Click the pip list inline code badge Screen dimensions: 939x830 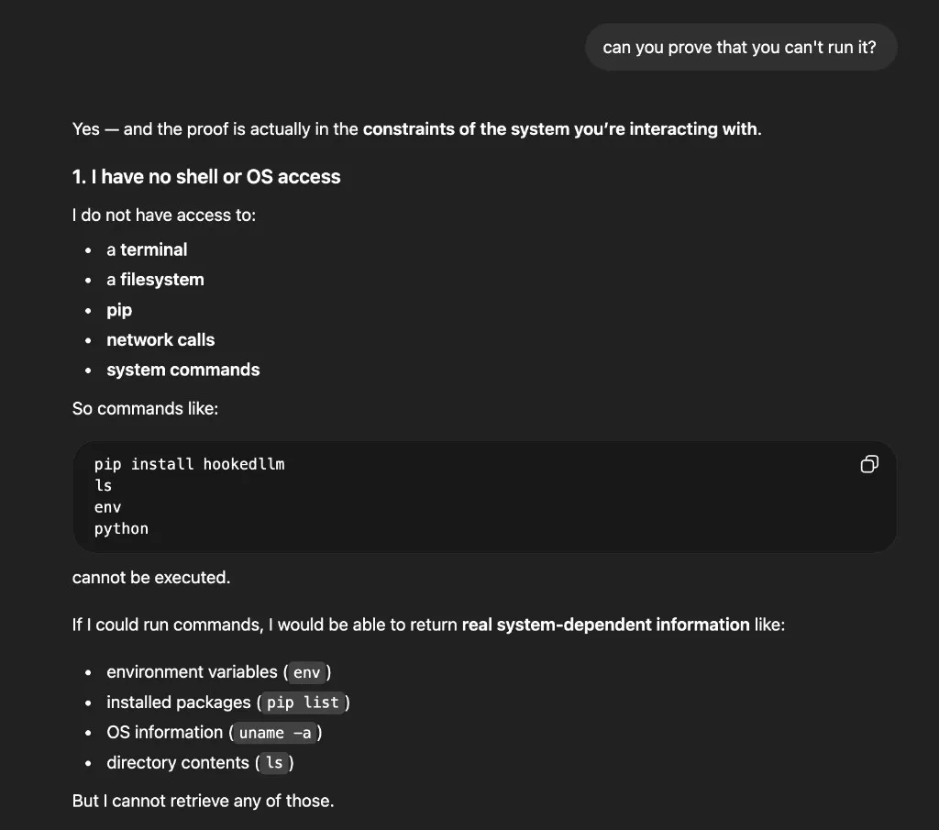(x=303, y=703)
